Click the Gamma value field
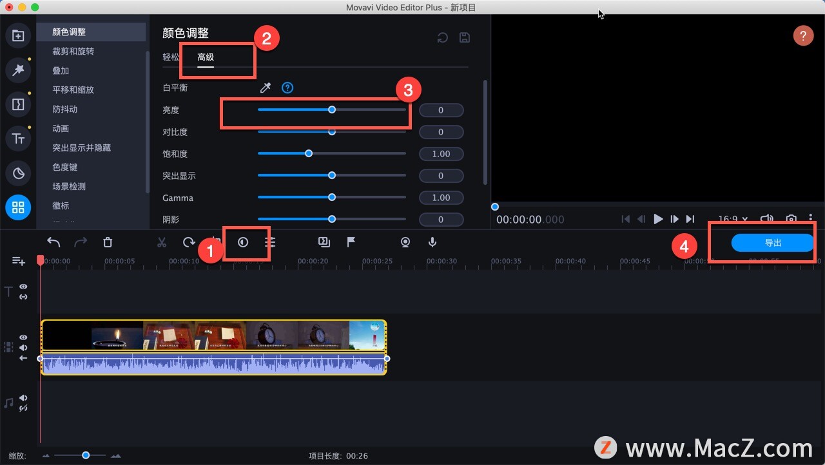Viewport: 825px width, 465px height. coord(441,198)
